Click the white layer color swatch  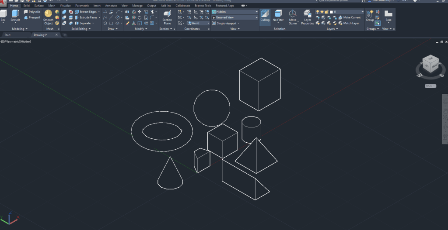(x=331, y=12)
